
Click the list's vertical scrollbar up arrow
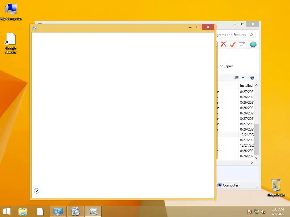click(x=256, y=85)
